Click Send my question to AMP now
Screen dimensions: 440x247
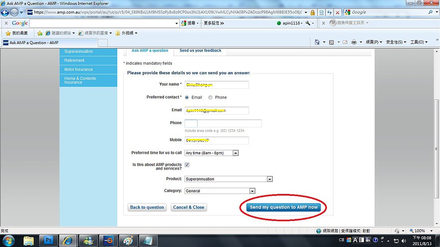[284, 207]
